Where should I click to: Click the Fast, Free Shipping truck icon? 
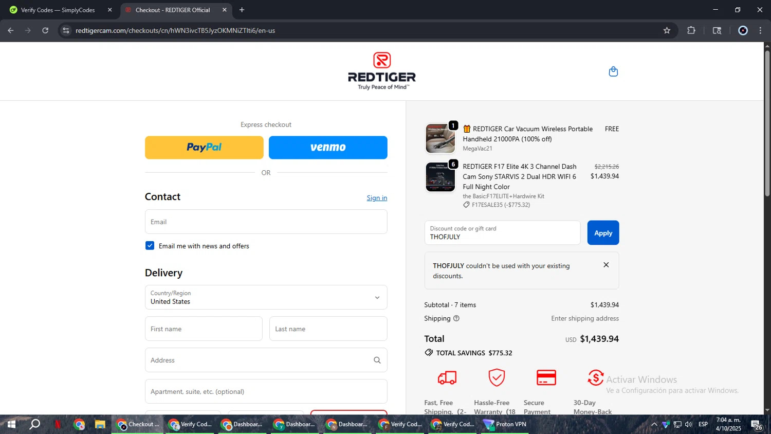[x=447, y=378]
